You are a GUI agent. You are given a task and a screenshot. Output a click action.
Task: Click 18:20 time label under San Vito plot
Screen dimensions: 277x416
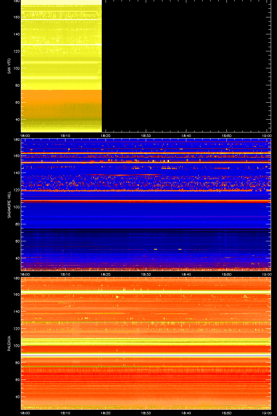pyautogui.click(x=106, y=136)
